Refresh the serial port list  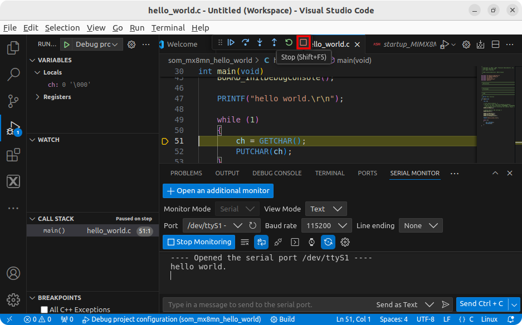click(253, 225)
